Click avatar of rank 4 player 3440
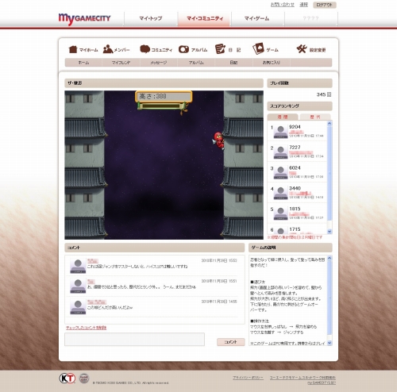 coord(280,194)
